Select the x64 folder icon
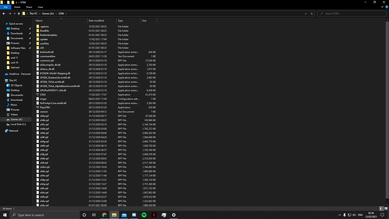Image resolution: width=389 pixels, height=219 pixels. coord(38,47)
